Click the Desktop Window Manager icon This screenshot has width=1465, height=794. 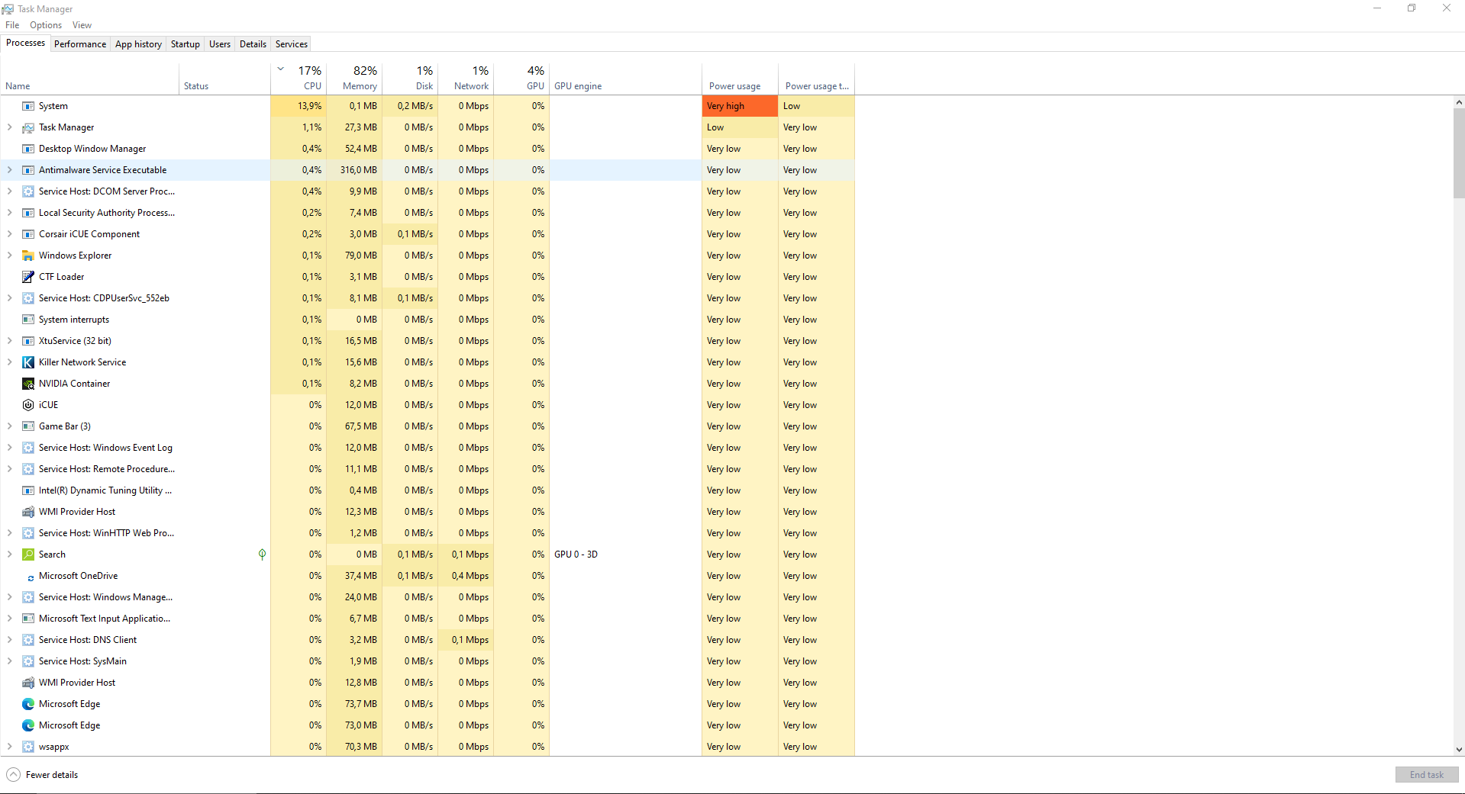point(28,149)
